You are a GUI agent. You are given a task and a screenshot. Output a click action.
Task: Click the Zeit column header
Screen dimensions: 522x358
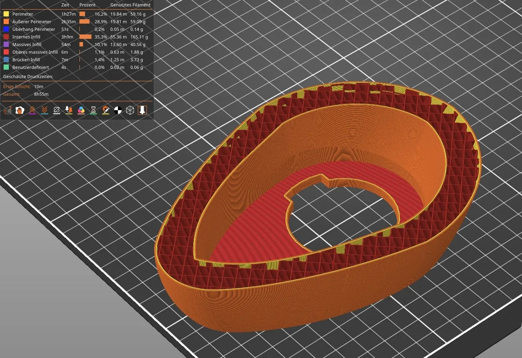click(x=65, y=5)
